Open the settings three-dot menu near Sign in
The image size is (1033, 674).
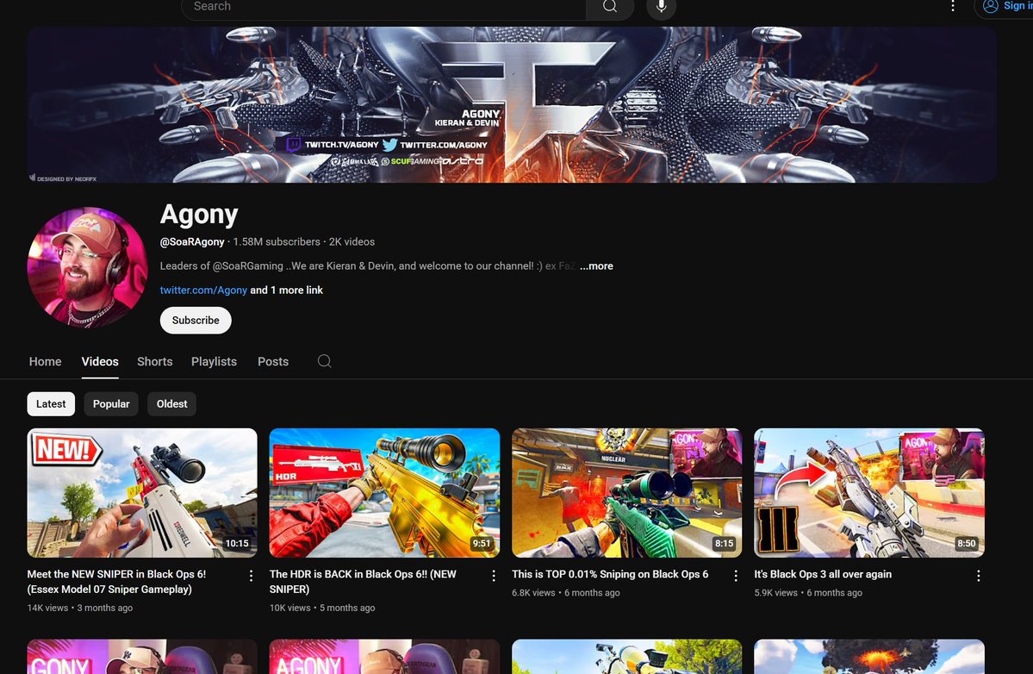click(953, 7)
